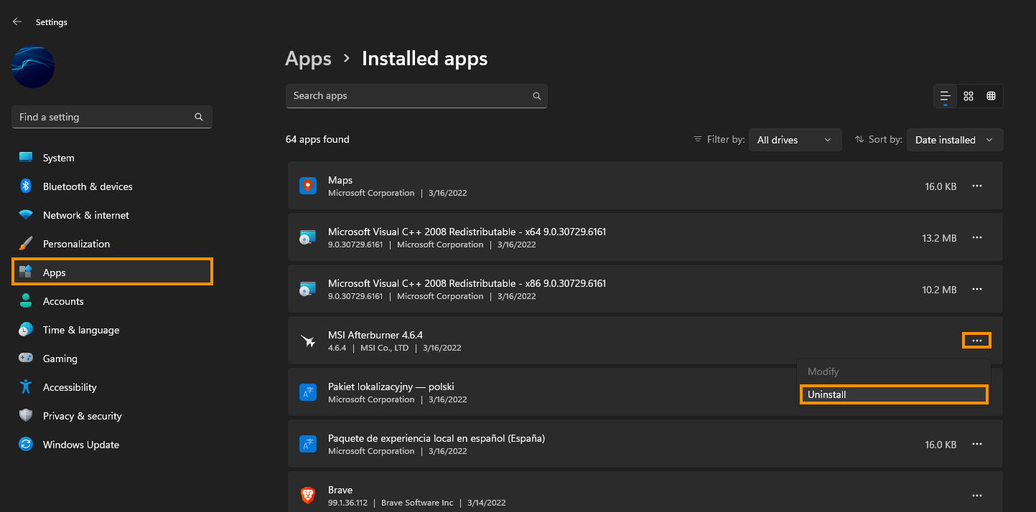Viewport: 1036px width, 512px height.
Task: Click the MSI Afterburner app icon
Action: click(308, 341)
